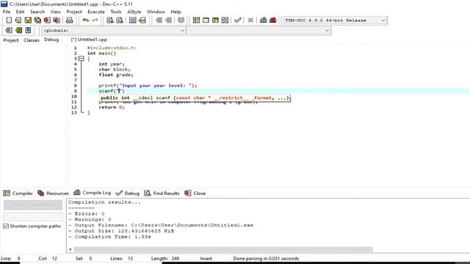Click the New source file icon
Viewport: 470px width, 264px height.
tap(9, 20)
